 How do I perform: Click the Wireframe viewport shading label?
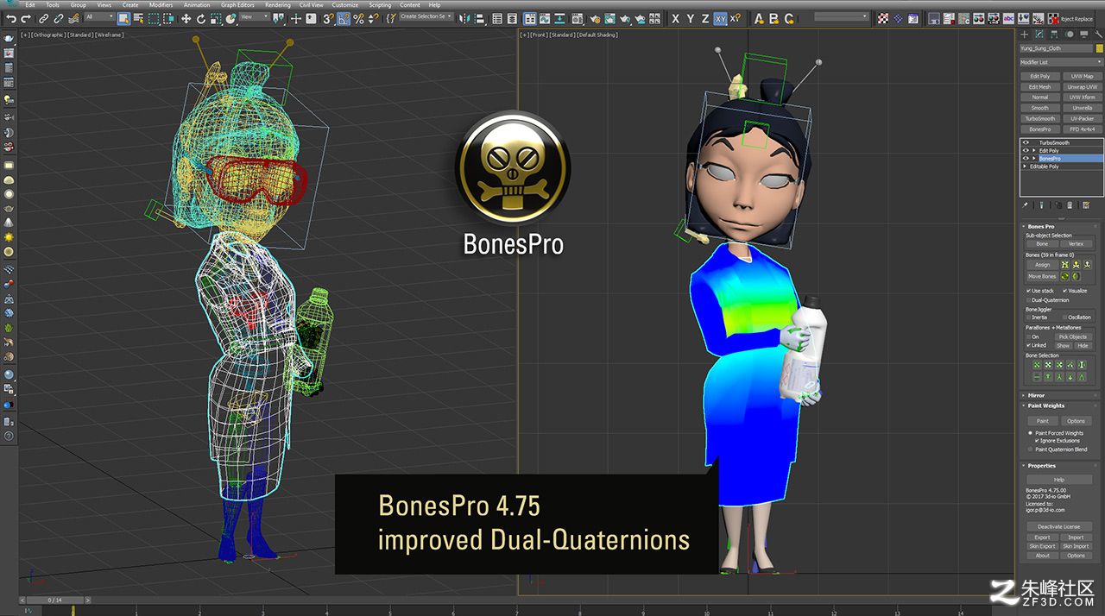[110, 35]
